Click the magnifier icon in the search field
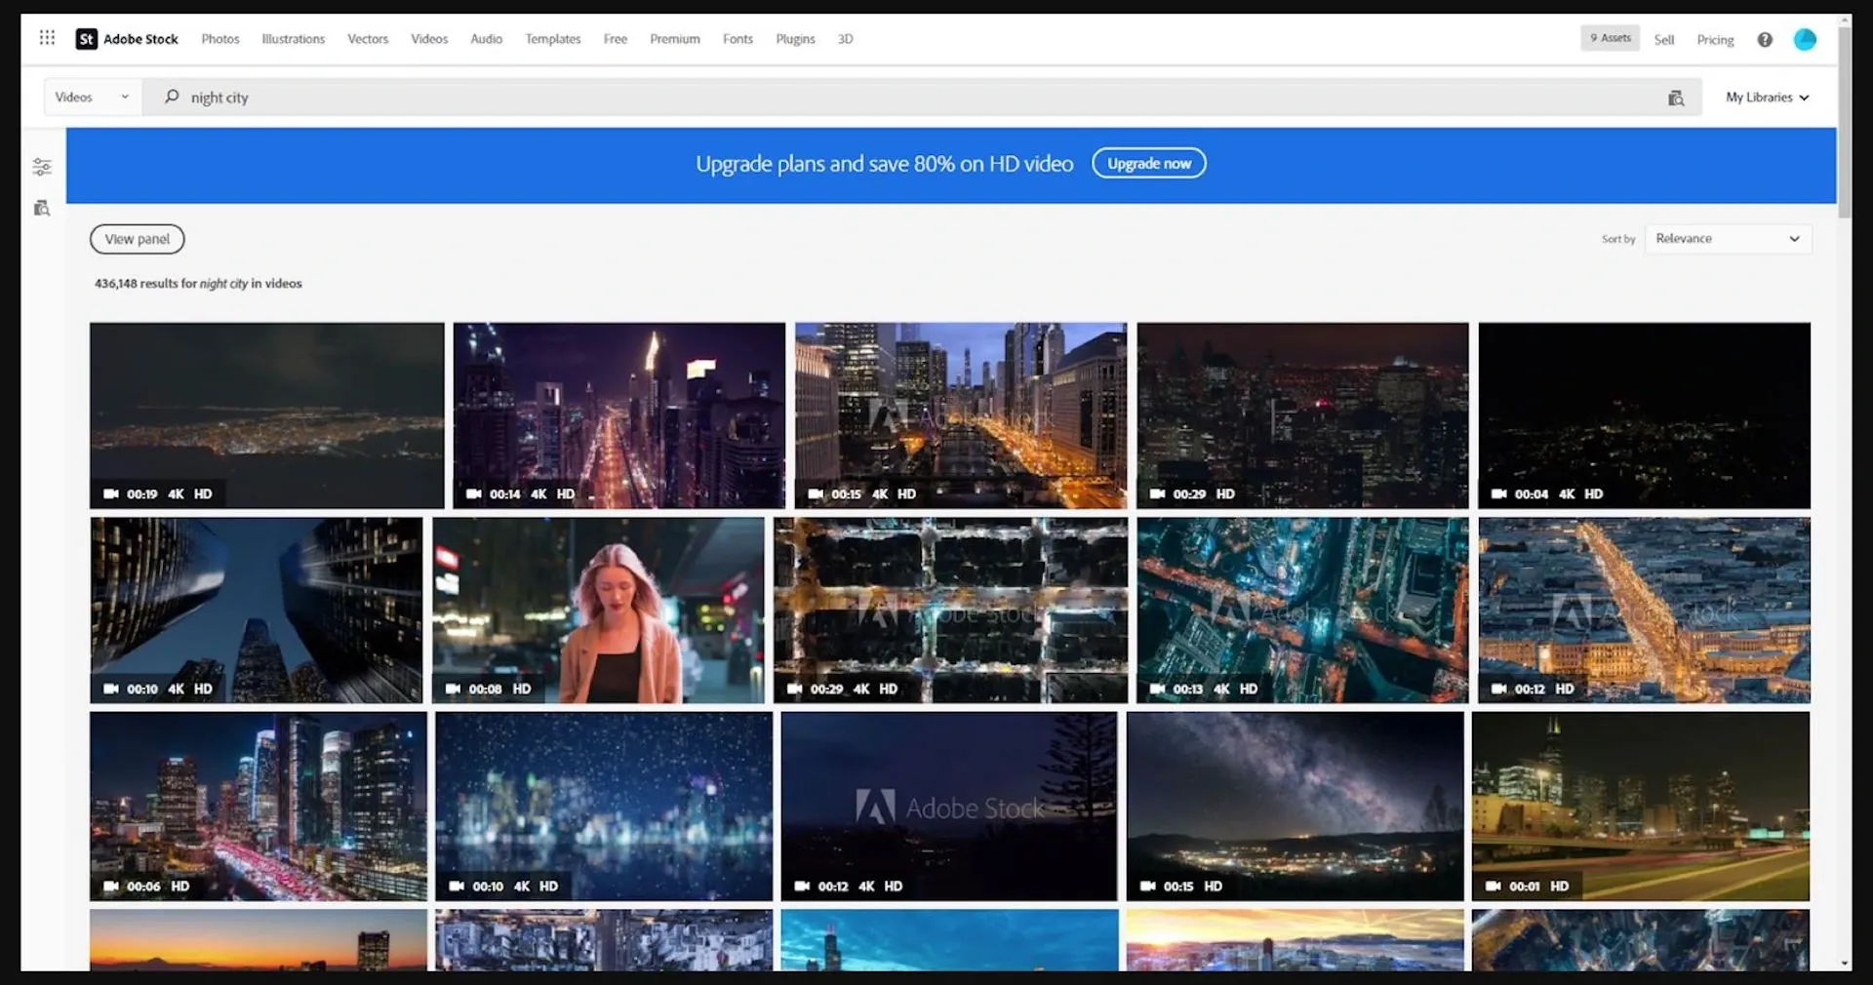 [171, 98]
